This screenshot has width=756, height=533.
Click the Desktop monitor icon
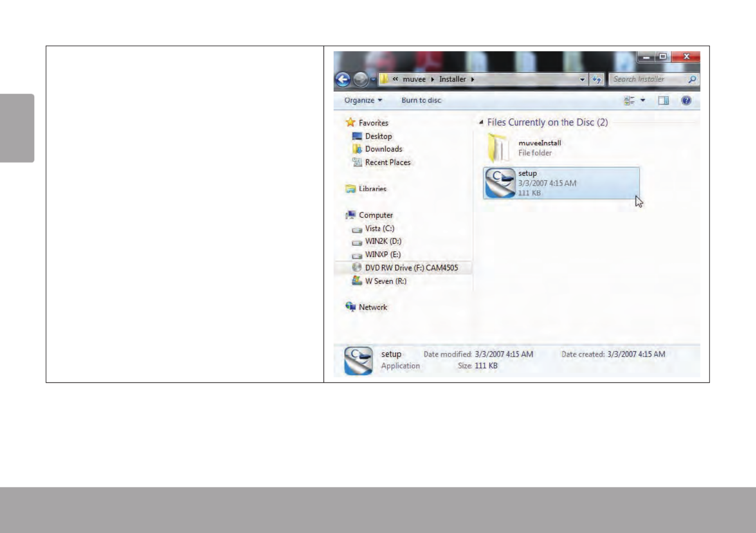tap(357, 136)
